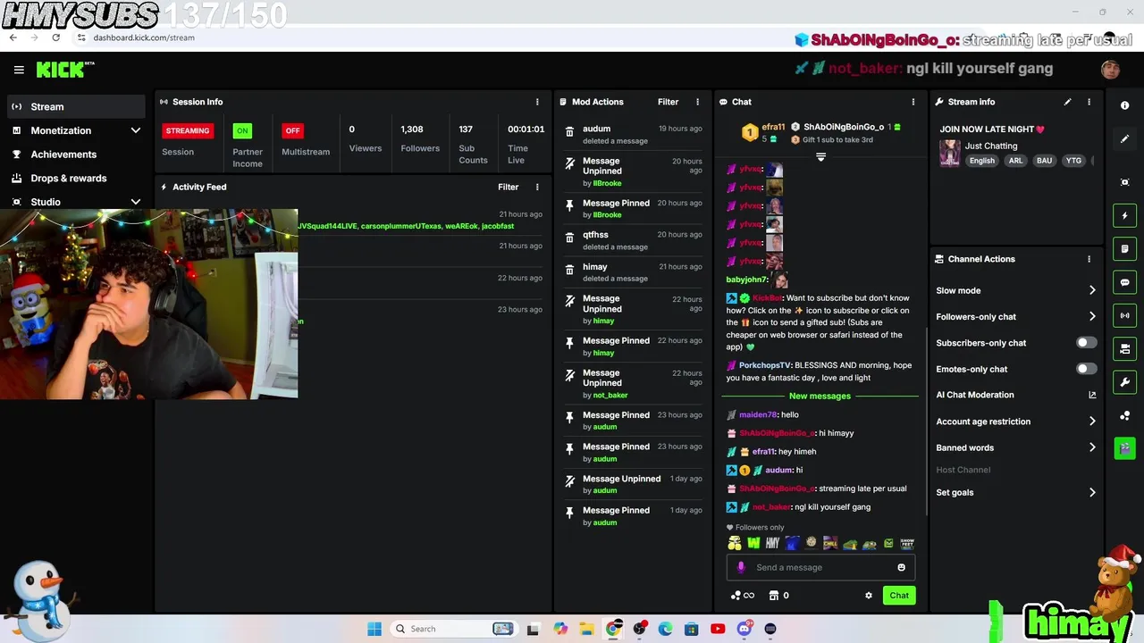Select Stream in the left sidebar

(75, 107)
